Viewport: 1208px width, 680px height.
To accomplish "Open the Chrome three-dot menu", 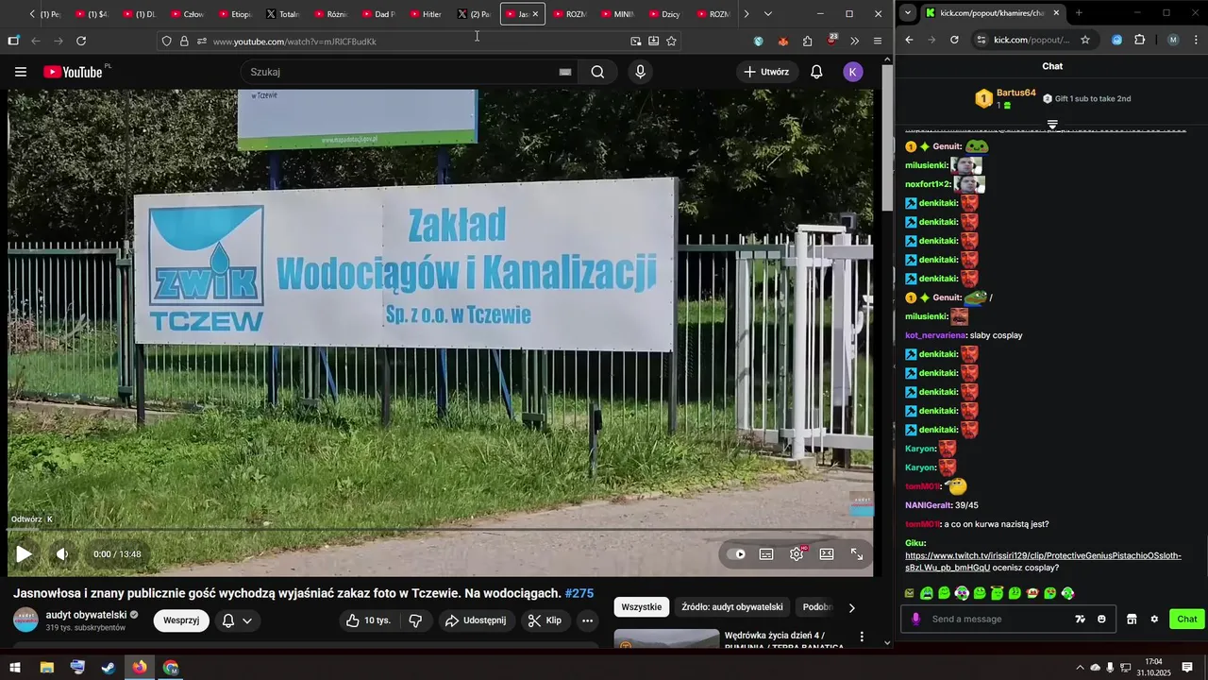I will (x=1195, y=40).
